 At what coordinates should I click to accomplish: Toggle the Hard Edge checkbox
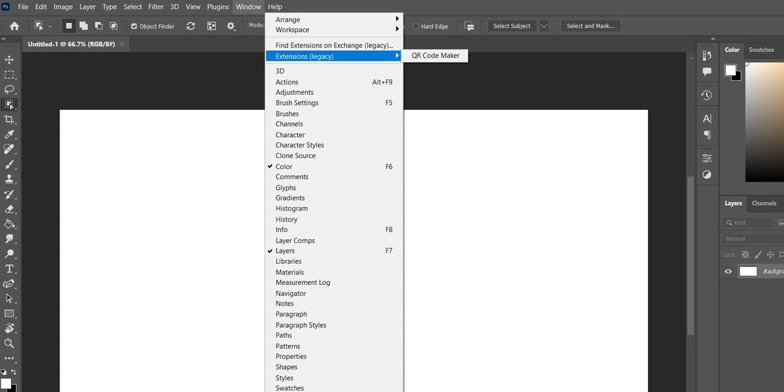(x=416, y=26)
